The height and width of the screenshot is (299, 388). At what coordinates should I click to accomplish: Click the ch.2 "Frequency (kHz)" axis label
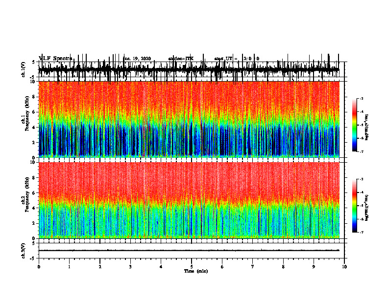pos(27,194)
